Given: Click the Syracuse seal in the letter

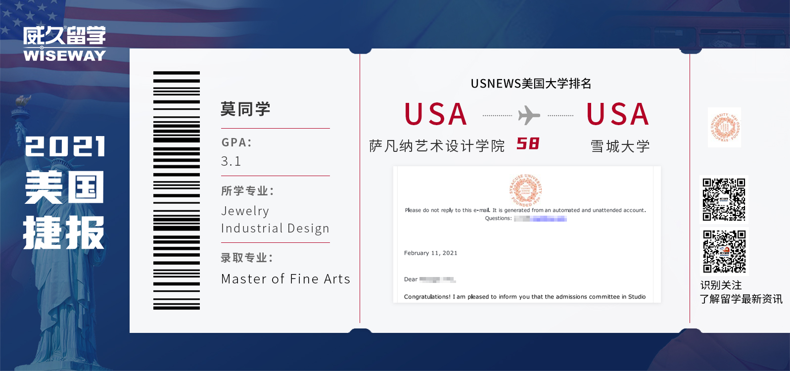Looking at the screenshot, I should (x=526, y=190).
